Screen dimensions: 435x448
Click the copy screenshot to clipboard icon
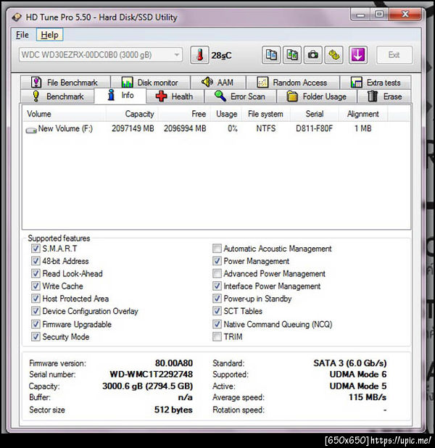click(292, 55)
